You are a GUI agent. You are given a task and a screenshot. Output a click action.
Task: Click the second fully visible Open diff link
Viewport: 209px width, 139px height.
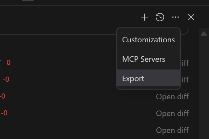(x=172, y=113)
